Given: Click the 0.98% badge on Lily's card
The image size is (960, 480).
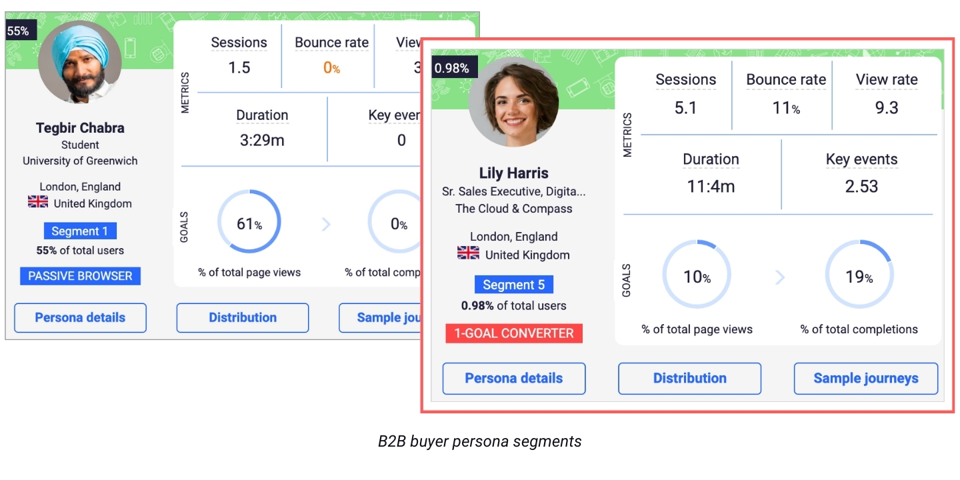Looking at the screenshot, I should 454,67.
